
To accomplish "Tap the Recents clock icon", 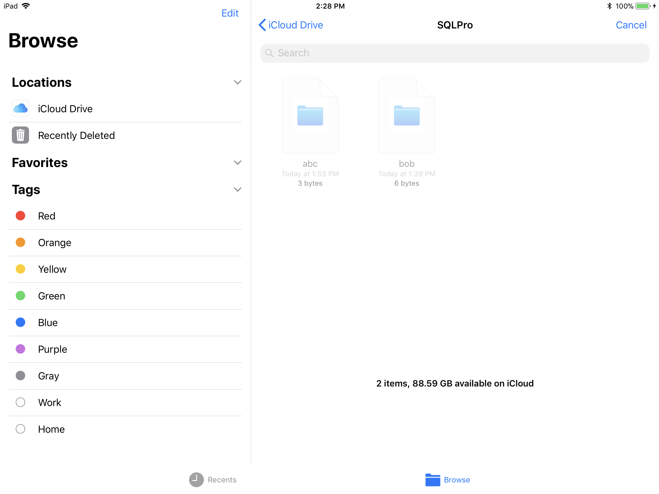I will coord(196,480).
